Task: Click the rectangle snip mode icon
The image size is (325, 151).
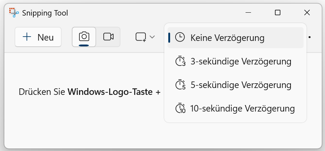Action: point(141,37)
